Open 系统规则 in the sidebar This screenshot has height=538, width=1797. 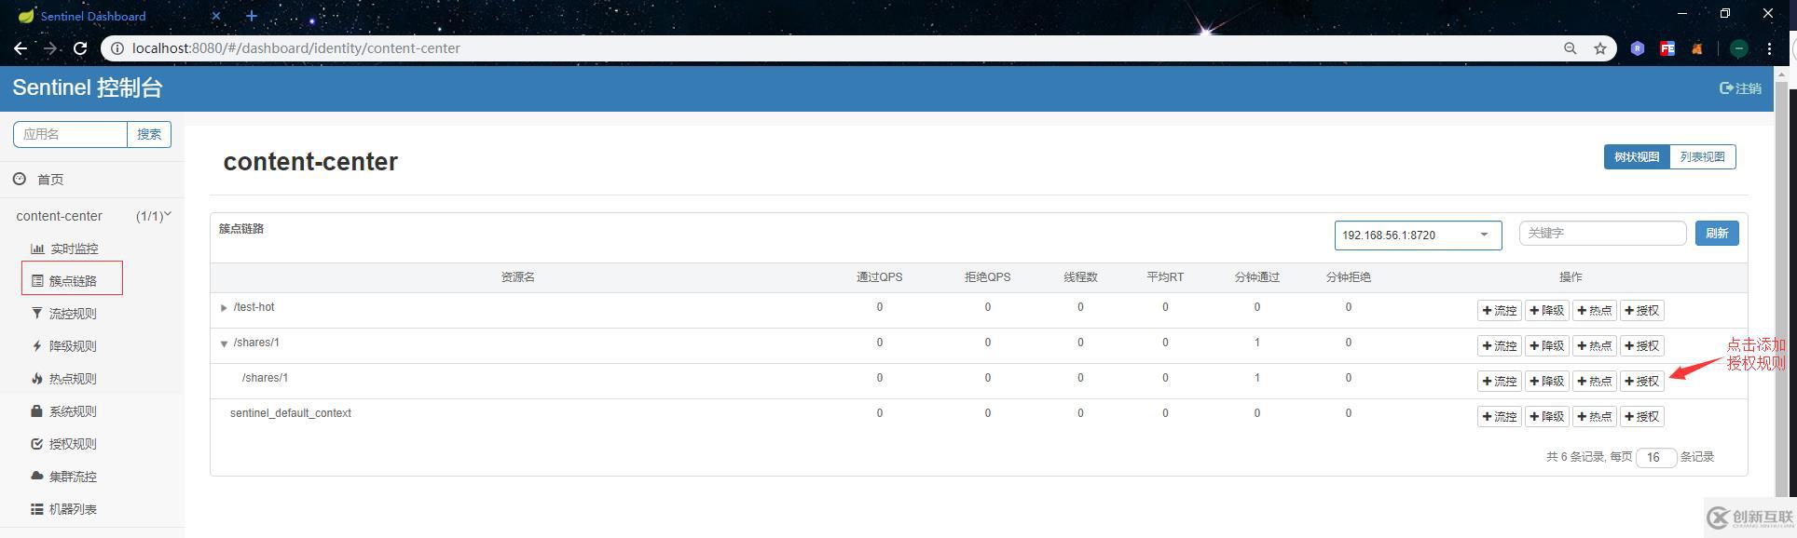pos(64,411)
